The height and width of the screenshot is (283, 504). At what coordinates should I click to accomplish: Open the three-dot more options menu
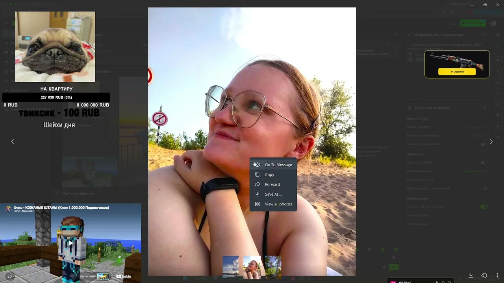point(497,275)
